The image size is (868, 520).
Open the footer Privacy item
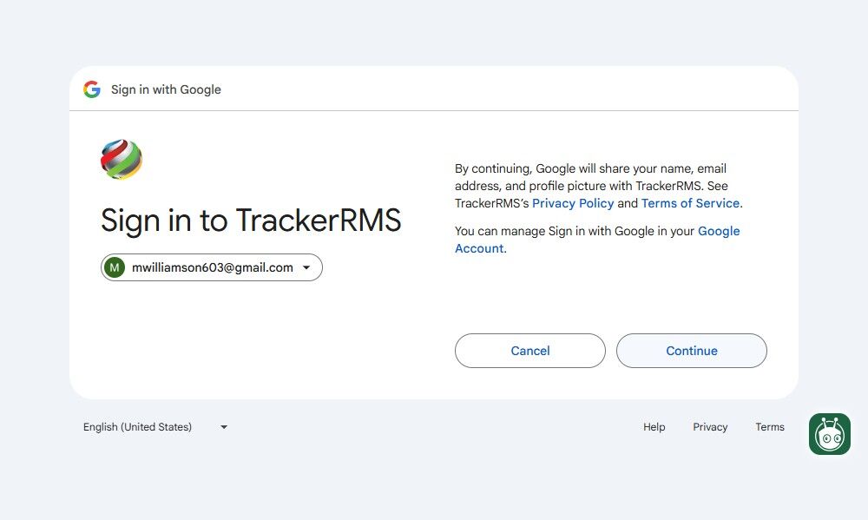click(710, 427)
